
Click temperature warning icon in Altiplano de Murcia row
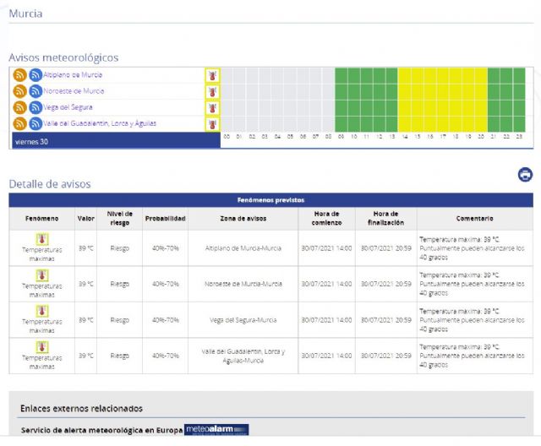212,75
